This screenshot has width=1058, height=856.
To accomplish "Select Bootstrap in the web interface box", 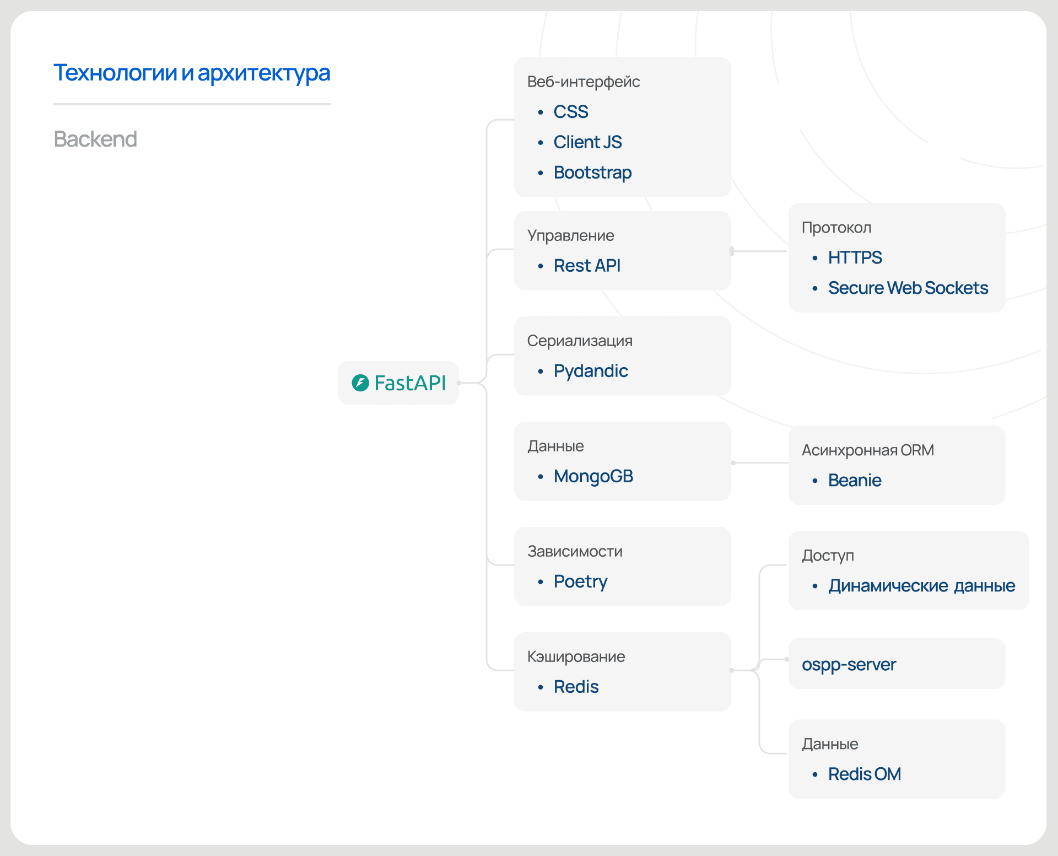I will pyautogui.click(x=592, y=173).
